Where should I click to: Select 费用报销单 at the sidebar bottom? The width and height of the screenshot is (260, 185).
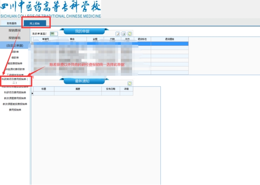tap(15, 110)
